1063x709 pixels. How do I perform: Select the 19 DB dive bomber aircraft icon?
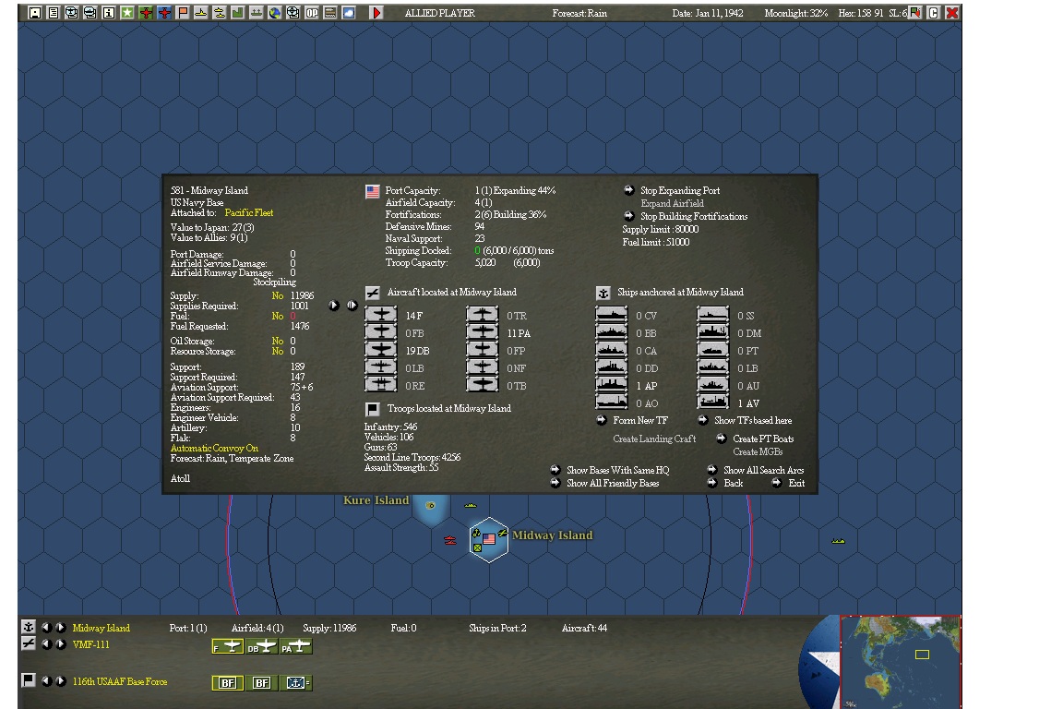[381, 350]
